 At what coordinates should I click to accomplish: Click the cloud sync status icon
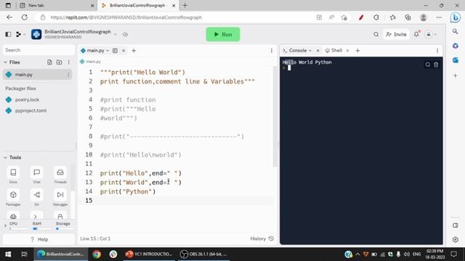[x=125, y=34]
